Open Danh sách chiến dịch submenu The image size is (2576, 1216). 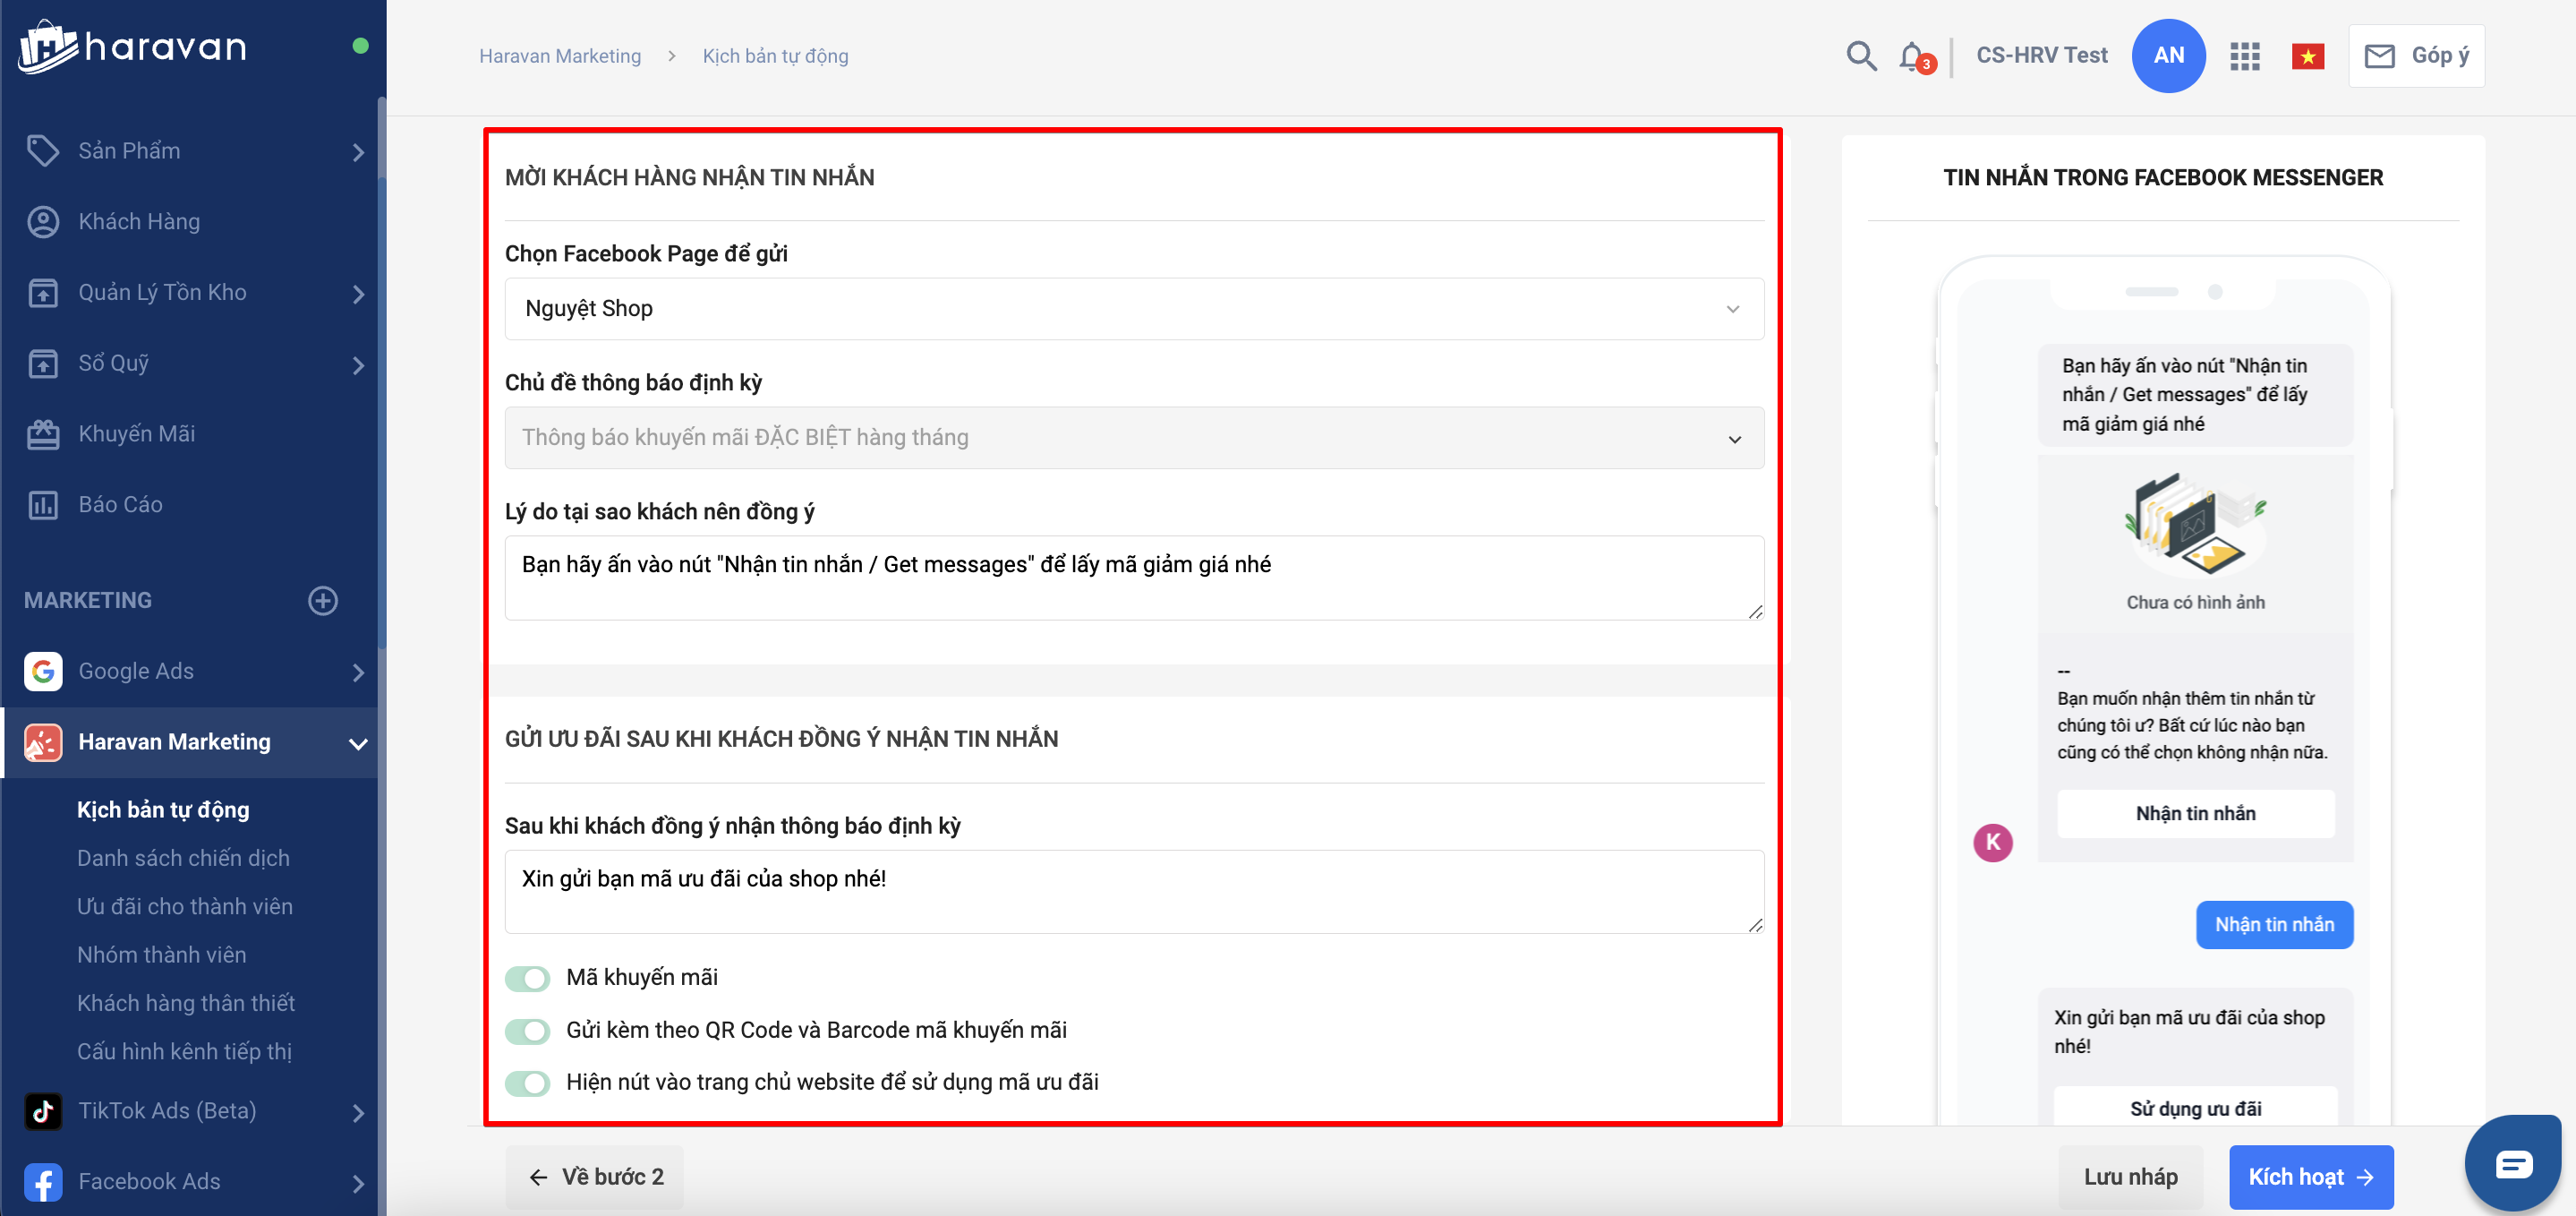pos(183,859)
